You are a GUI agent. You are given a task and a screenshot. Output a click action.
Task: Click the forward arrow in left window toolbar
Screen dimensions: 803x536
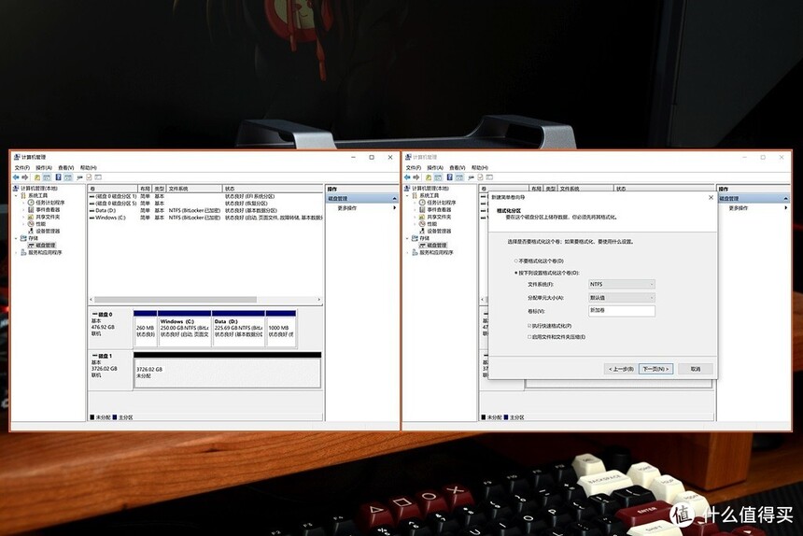[x=24, y=177]
